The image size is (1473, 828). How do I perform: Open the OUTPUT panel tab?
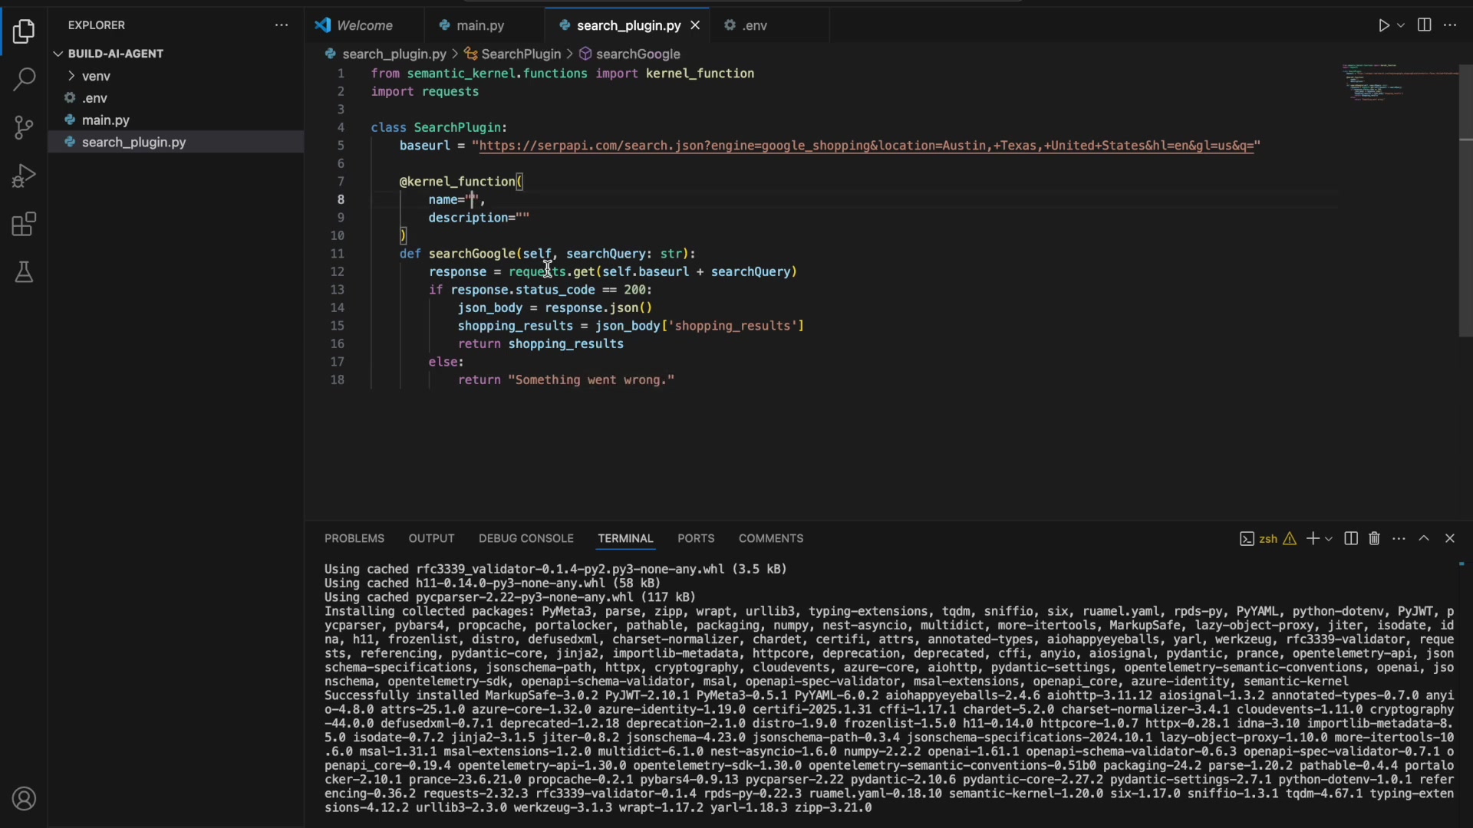coord(431,538)
